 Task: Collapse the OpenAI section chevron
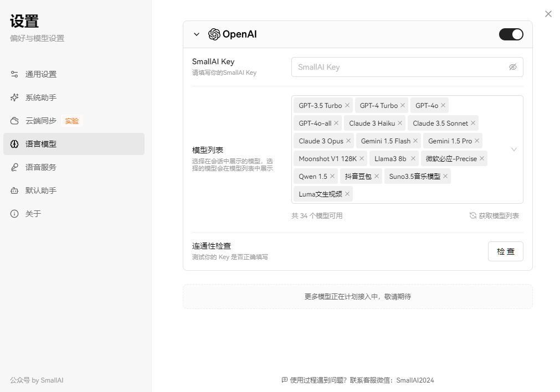197,34
